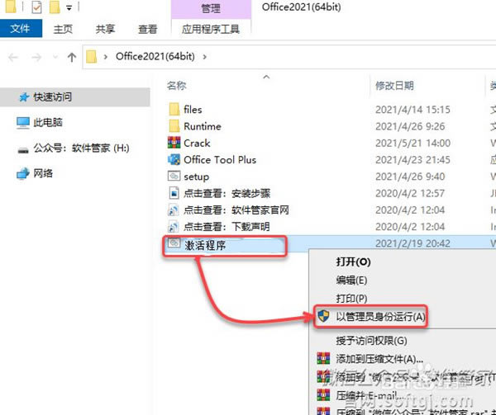This screenshot has width=496, height=415.
Task: Select the Runtime folder icon
Action: [x=174, y=126]
